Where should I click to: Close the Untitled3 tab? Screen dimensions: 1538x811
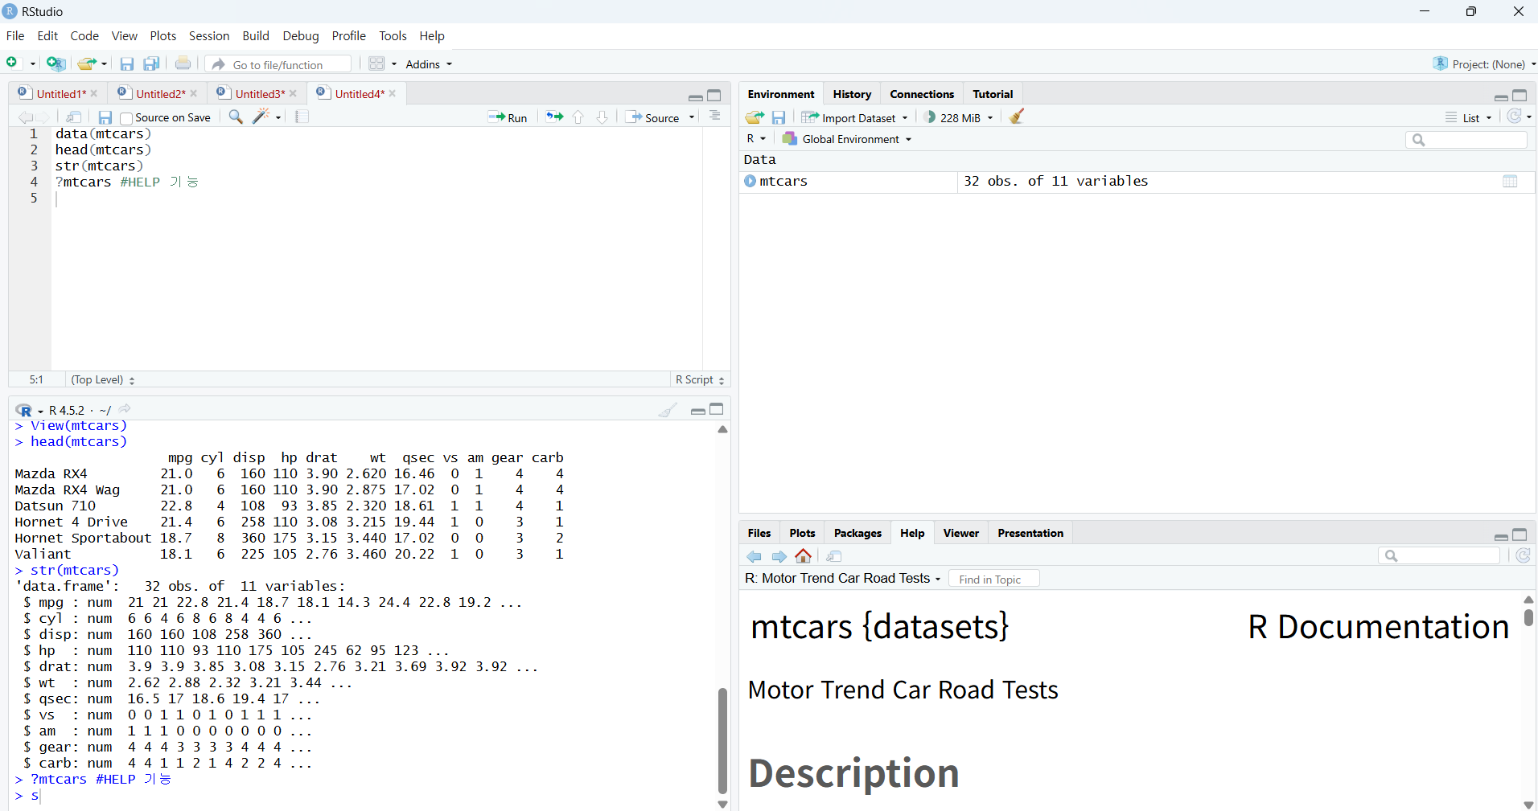tap(293, 94)
